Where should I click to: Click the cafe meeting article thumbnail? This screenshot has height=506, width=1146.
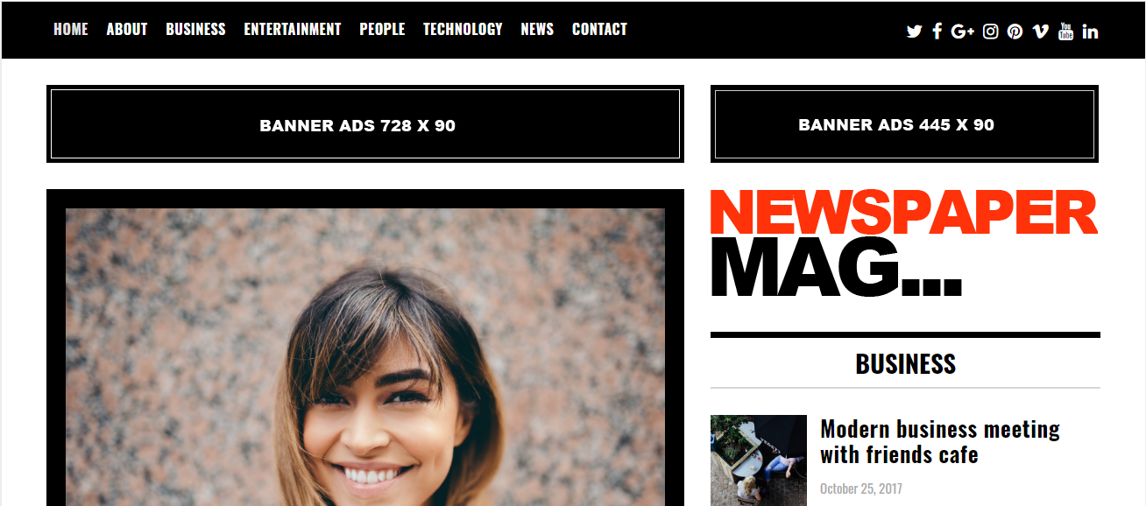pyautogui.click(x=759, y=460)
